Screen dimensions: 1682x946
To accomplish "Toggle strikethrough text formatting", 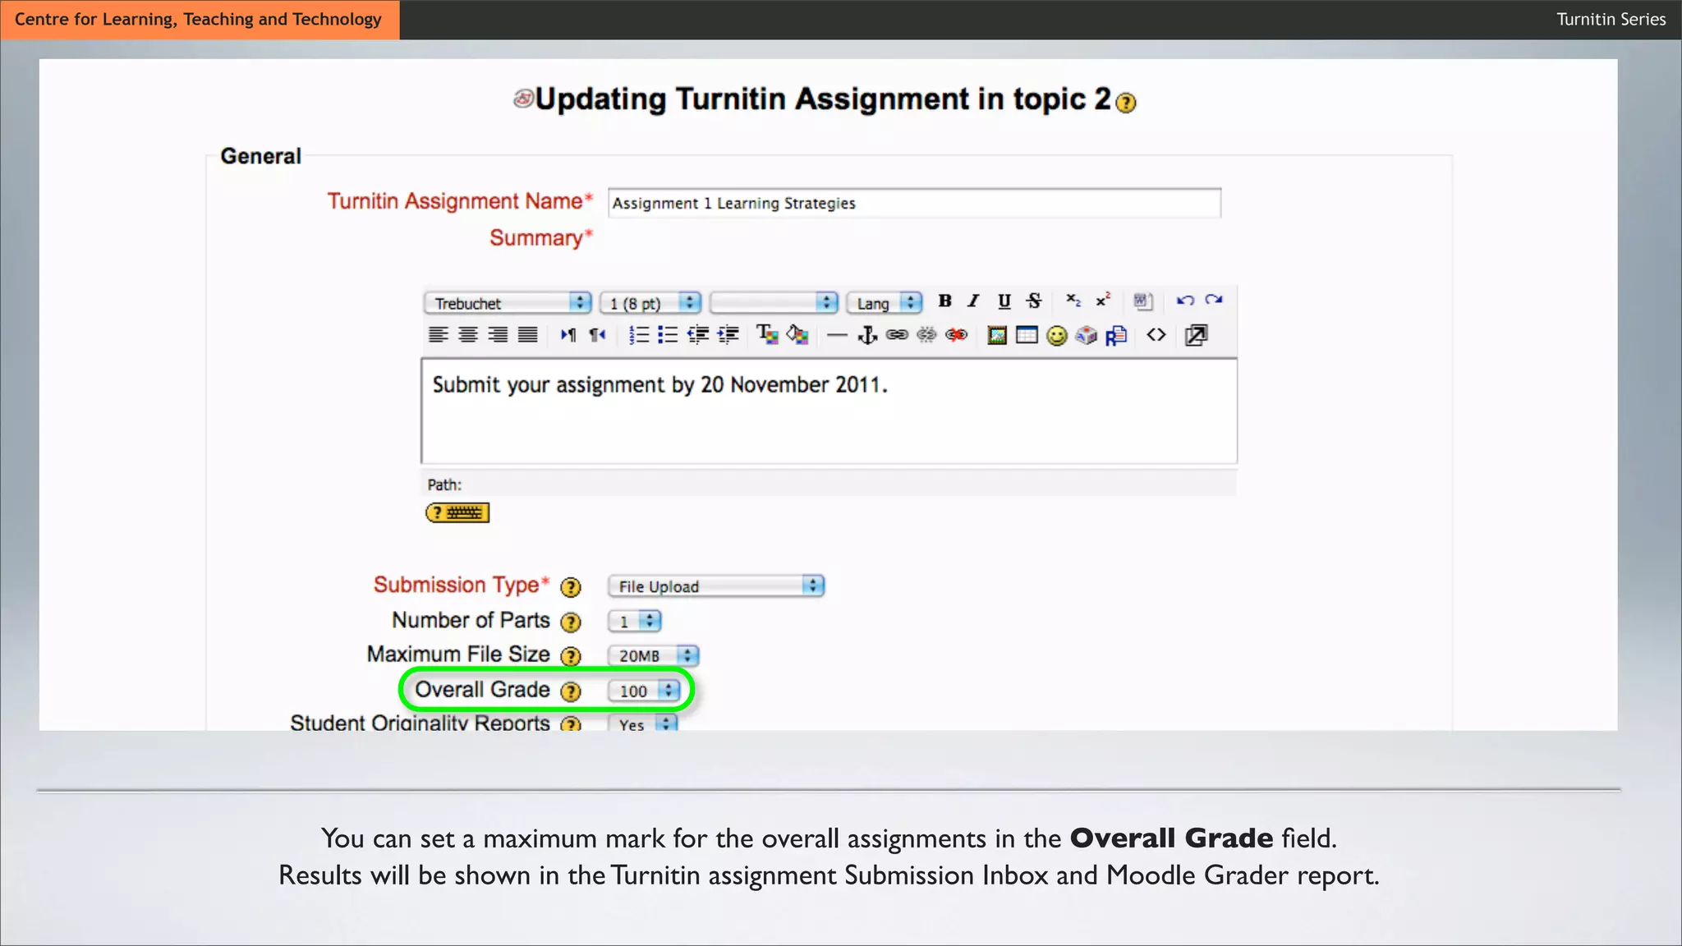I will (x=1034, y=301).
